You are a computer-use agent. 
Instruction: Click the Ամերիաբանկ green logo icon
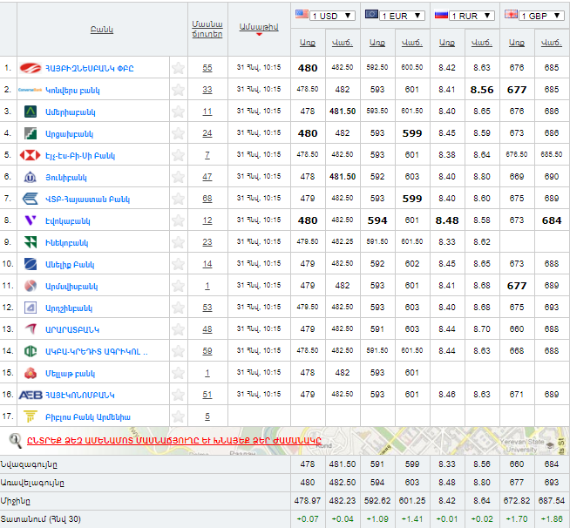coord(31,112)
